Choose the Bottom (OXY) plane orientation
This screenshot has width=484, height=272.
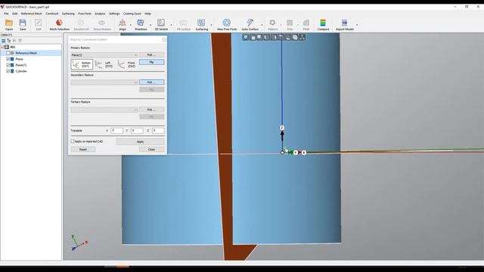[x=82, y=64]
